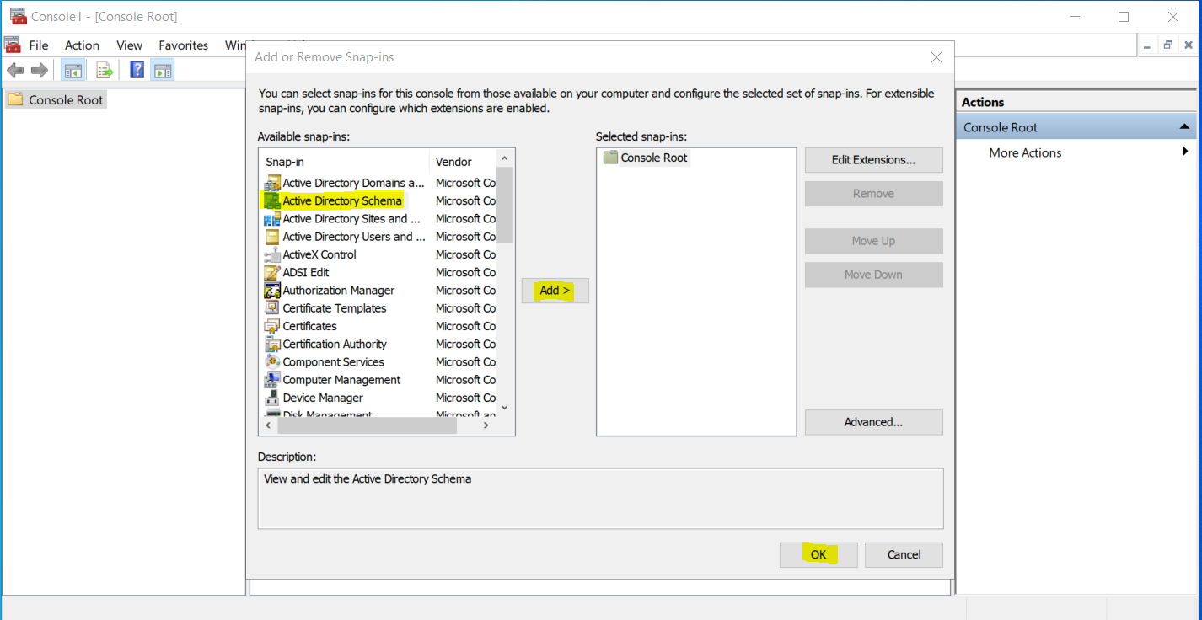Select the Certificates snap-in icon
Screen dimensions: 1202x620
(x=271, y=326)
